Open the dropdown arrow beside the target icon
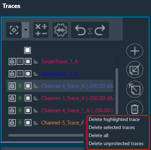The width and height of the screenshot is (151, 150). (25, 30)
